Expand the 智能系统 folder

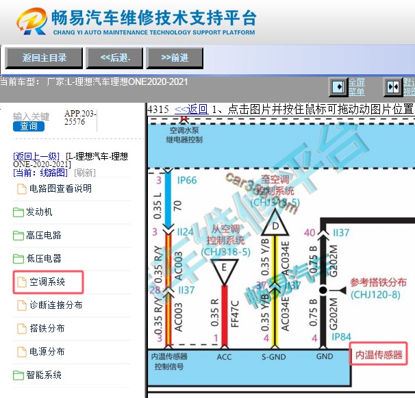click(x=44, y=375)
